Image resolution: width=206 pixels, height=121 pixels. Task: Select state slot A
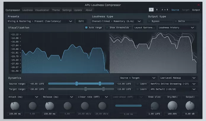(x=151, y=10)
